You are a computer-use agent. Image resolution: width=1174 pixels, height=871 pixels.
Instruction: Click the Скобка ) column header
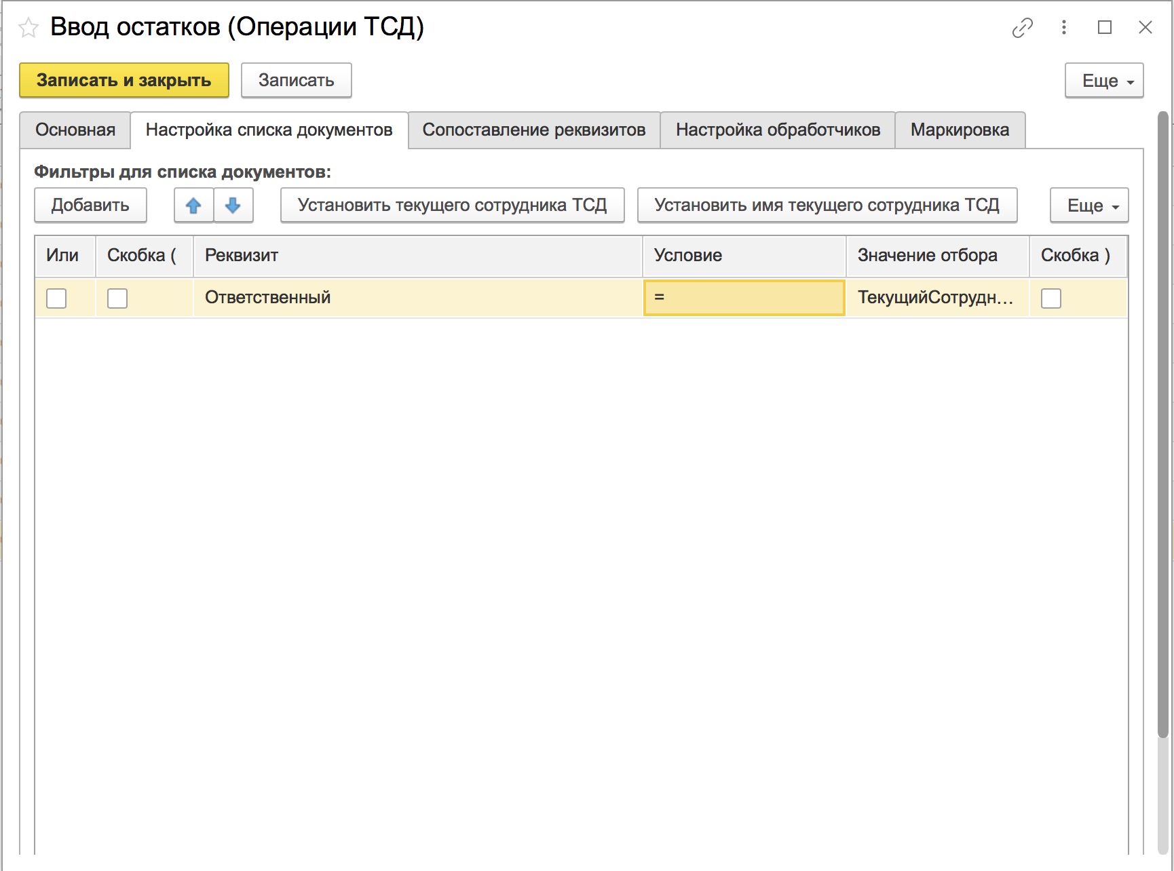tap(1078, 256)
